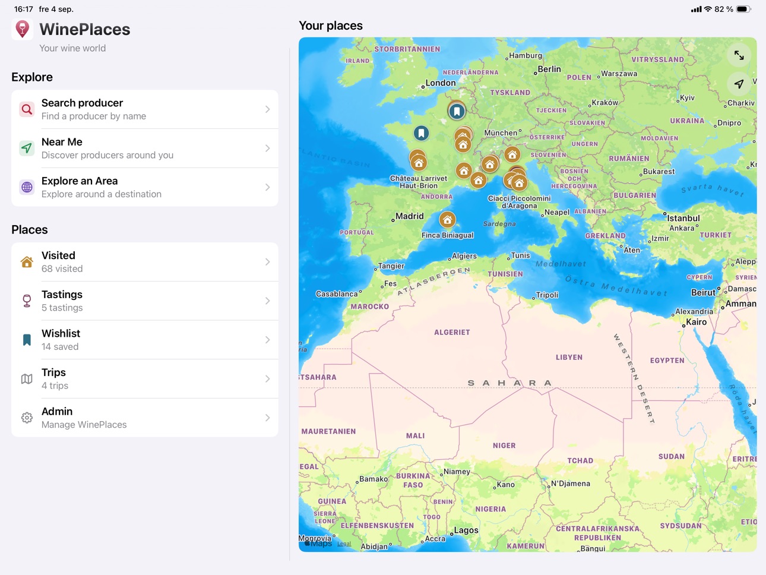Tap the status bar time 16:17
766x575 pixels.
click(23, 9)
